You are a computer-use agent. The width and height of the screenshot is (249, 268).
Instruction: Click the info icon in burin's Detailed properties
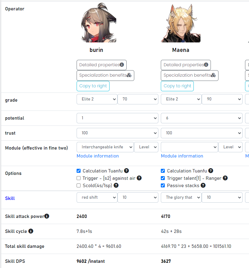click(x=122, y=65)
